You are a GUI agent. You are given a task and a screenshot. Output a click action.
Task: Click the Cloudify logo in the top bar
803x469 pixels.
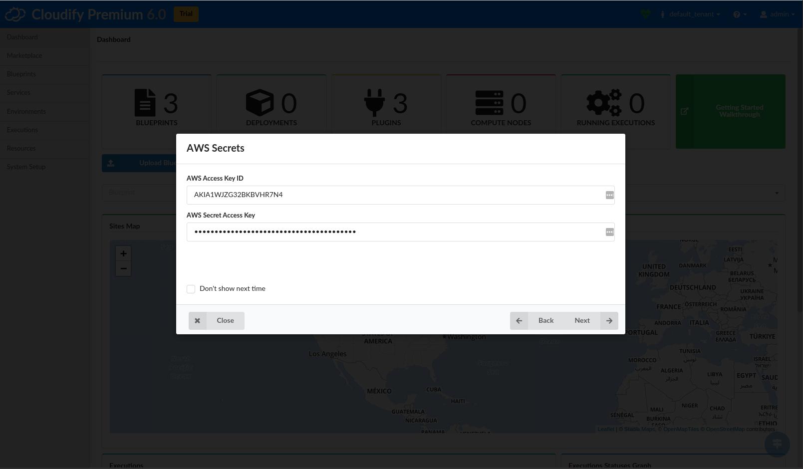coord(15,13)
